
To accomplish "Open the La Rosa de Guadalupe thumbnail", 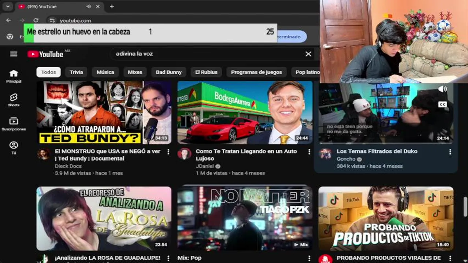I will [104, 218].
